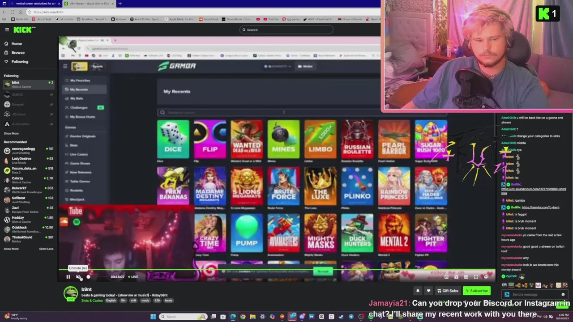Open the Slots & Casino category link
Image resolution: width=573 pixels, height=322 pixels.
[92, 301]
